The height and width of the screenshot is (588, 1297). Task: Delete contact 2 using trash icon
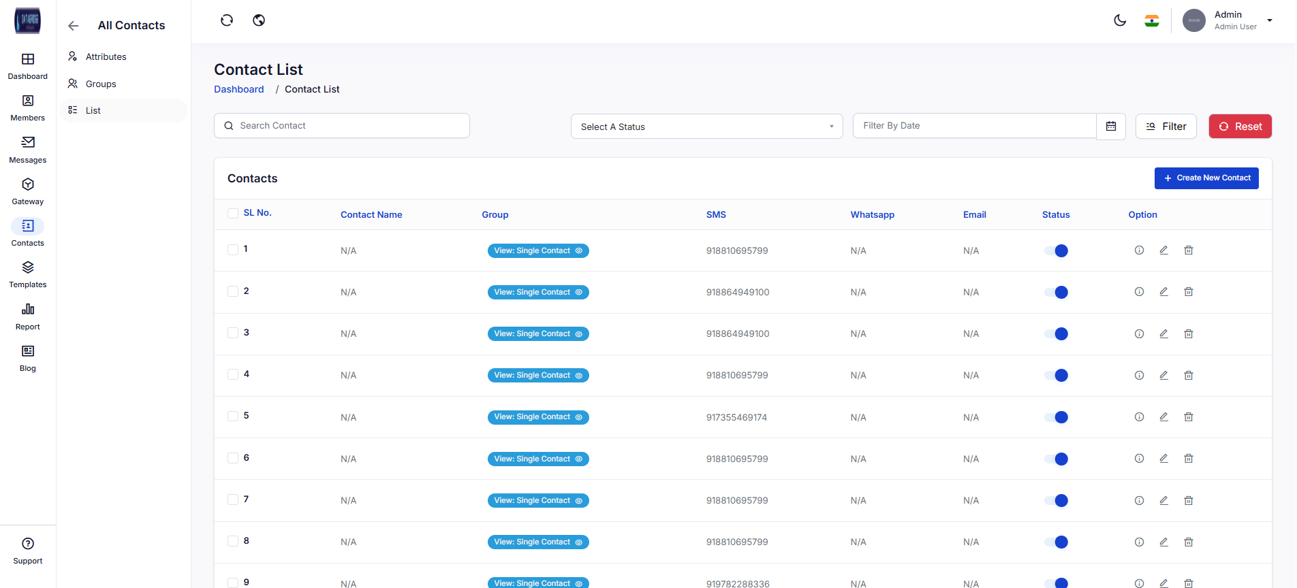1189,292
